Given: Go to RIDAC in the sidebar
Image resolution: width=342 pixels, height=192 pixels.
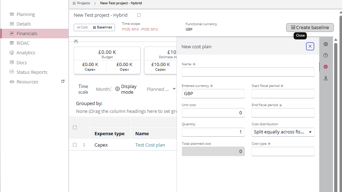Looking at the screenshot, I should pos(23,43).
